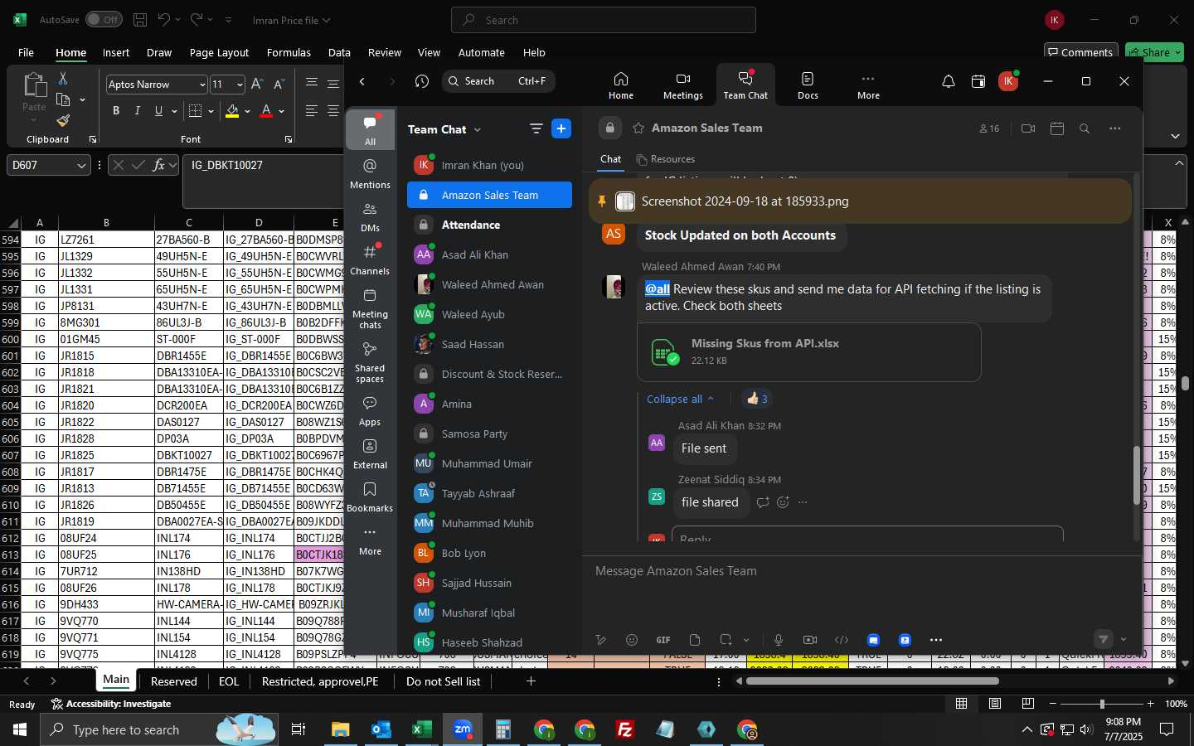Click the thumbs up reaction count
1194x746 pixels.
tap(757, 399)
